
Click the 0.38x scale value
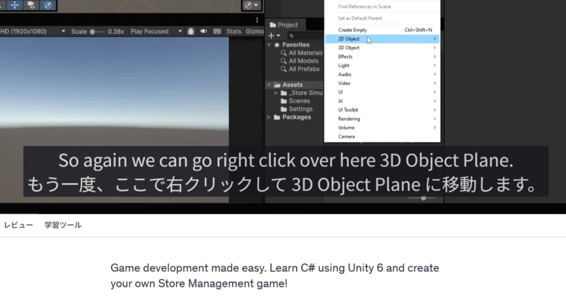[x=116, y=31]
